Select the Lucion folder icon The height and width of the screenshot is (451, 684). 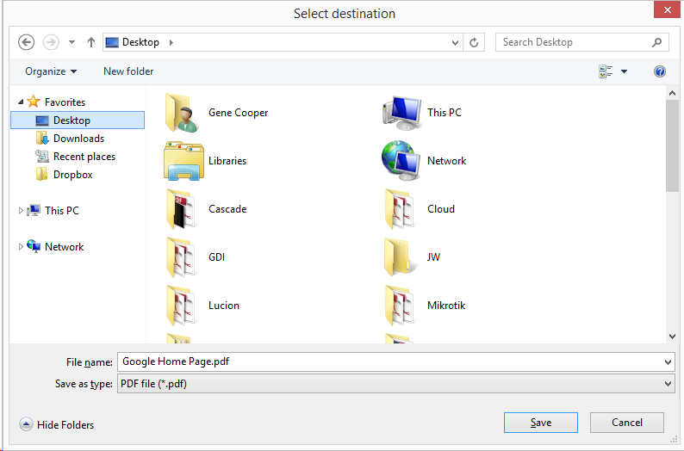pos(182,306)
